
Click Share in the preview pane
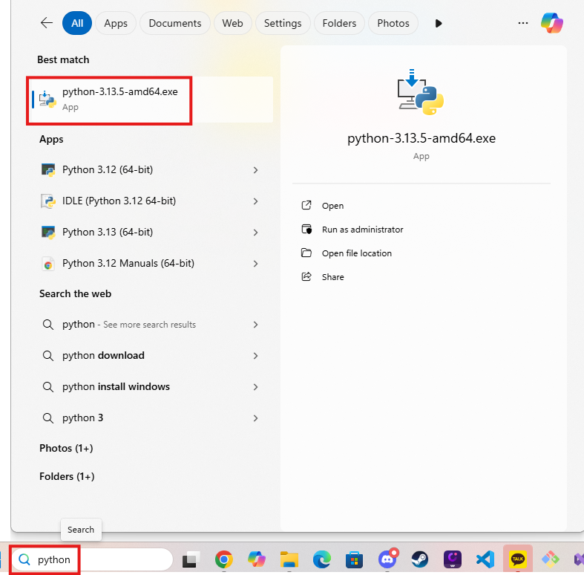(x=333, y=277)
